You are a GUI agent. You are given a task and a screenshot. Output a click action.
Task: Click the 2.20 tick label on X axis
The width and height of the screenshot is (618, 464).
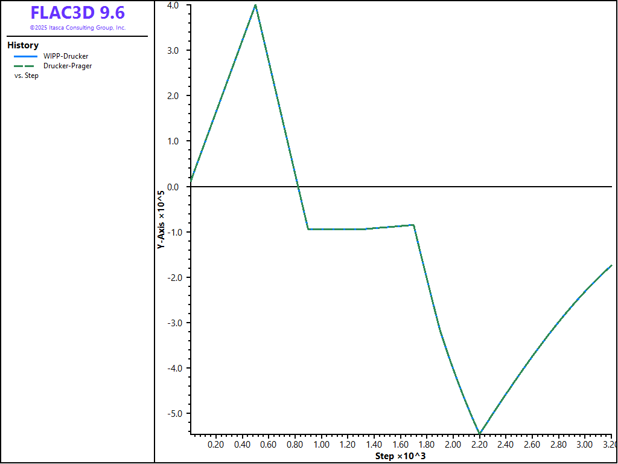point(479,445)
